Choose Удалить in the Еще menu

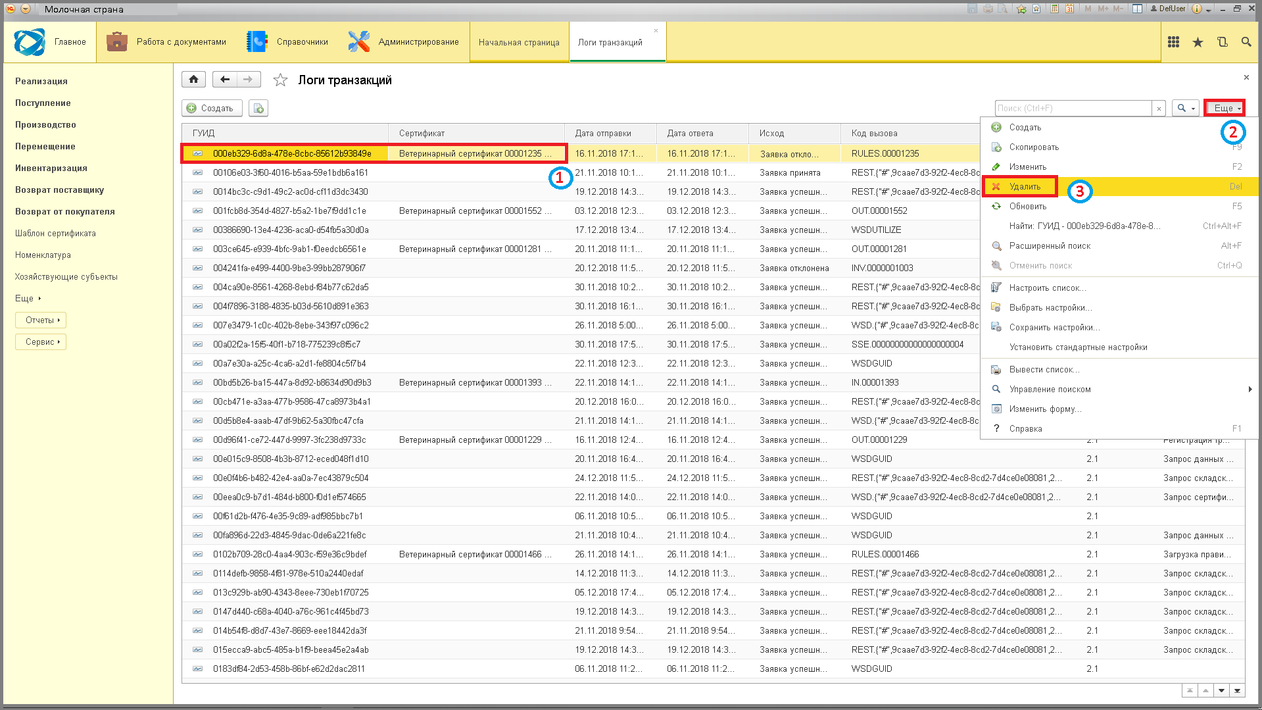1119,187
